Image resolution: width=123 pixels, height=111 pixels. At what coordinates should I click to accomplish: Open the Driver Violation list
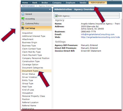point(30,77)
